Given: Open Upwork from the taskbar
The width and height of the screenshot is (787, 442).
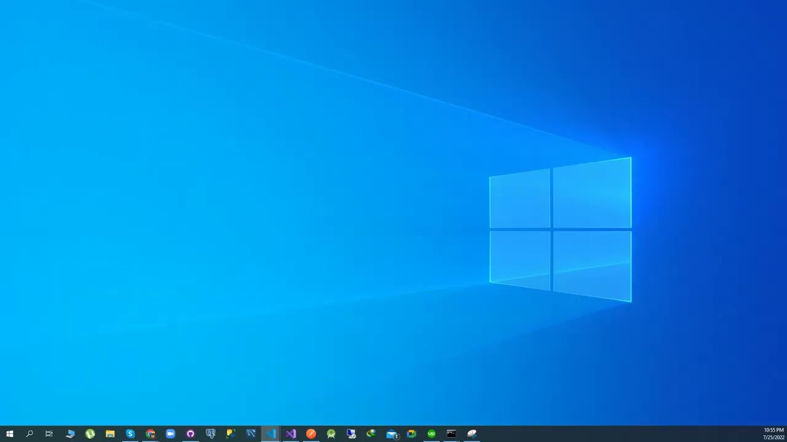Looking at the screenshot, I should click(x=432, y=434).
